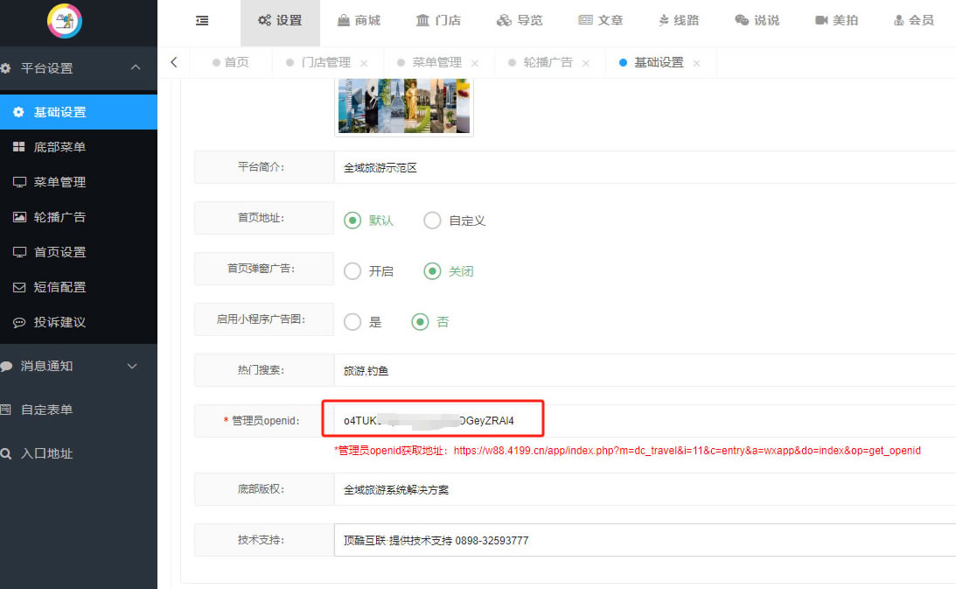Expand the 消息通知 sidebar section
Image resolution: width=956 pixels, height=589 pixels.
132,366
